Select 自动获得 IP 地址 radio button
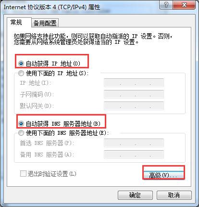Screen dimensions: 199x207 coord(21,64)
